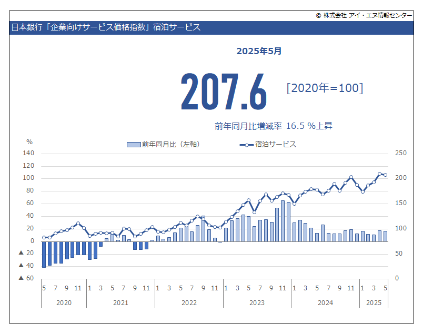Click the right axis label 250
Image resolution: width=423 pixels, height=334 pixels.
pos(400,153)
